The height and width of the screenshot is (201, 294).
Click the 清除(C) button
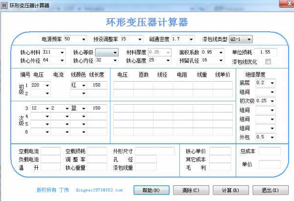tap(191, 190)
